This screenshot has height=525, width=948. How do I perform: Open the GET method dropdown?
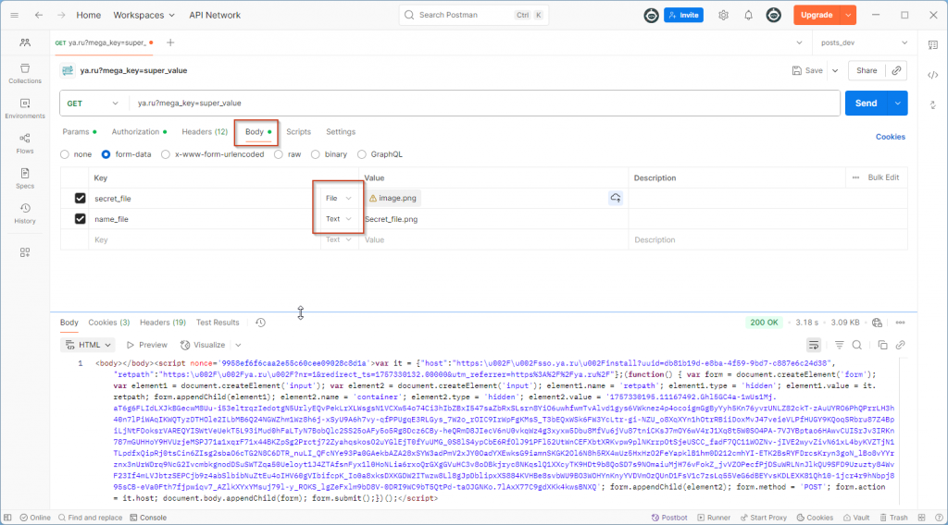[93, 104]
